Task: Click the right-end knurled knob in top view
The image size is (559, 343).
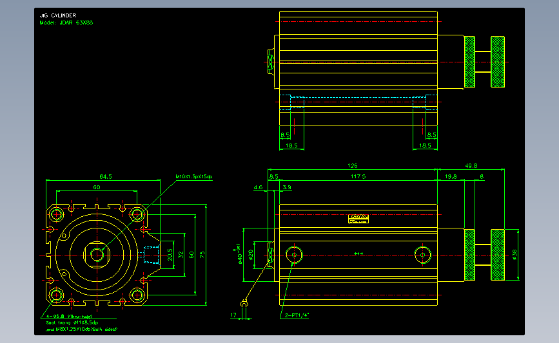Action: pyautogui.click(x=498, y=62)
